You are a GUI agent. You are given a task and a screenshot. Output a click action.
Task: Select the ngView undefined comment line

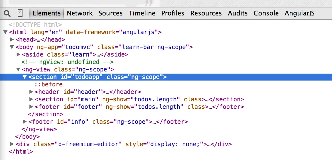pos(67,62)
